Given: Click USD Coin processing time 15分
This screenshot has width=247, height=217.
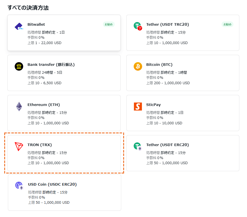Looking at the screenshot, I should coord(48,192).
